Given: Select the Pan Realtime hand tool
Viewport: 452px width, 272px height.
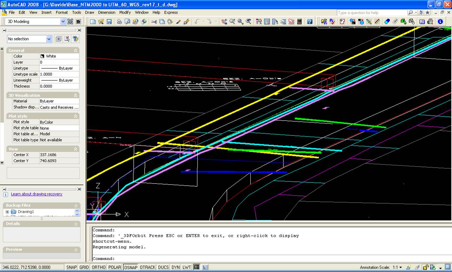Looking at the screenshot, I should click(225, 22).
